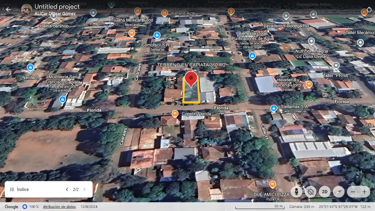Click Heladería y Dulcería Jordi food icon
Image resolution: width=375 pixels, height=211 pixels.
pyautogui.click(x=309, y=84)
